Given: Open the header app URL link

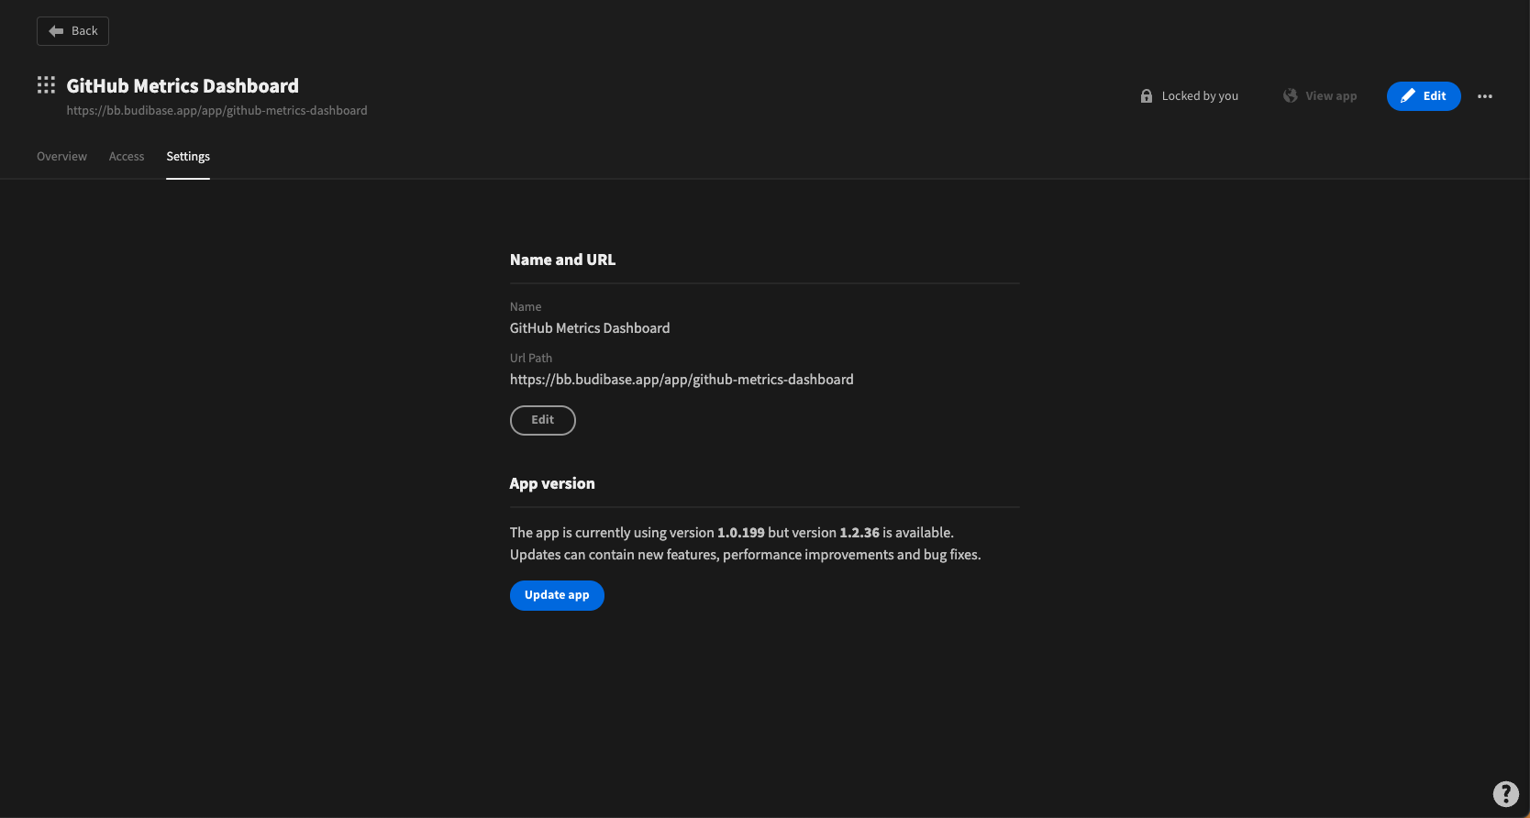Looking at the screenshot, I should [216, 110].
